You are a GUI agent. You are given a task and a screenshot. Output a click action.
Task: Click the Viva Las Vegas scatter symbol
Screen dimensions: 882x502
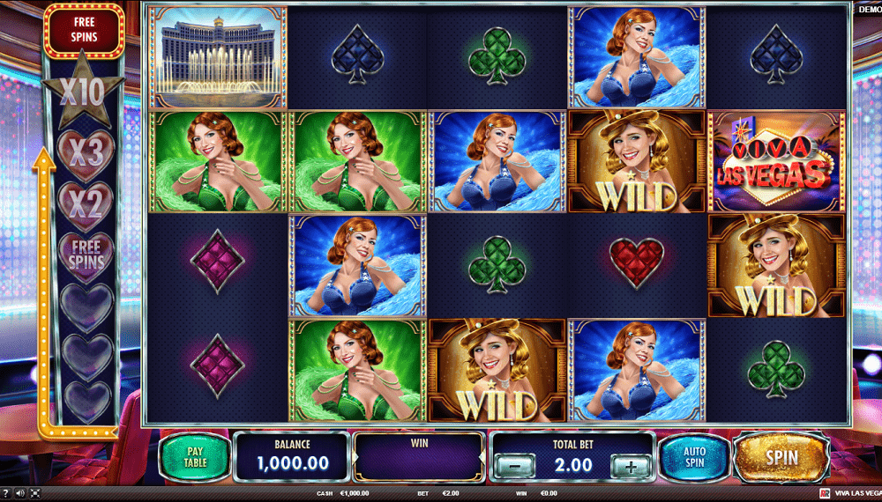[775, 161]
